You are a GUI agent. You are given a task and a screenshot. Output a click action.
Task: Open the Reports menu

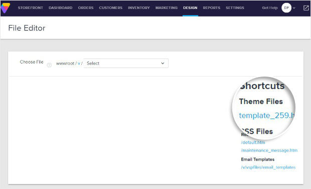click(x=212, y=7)
